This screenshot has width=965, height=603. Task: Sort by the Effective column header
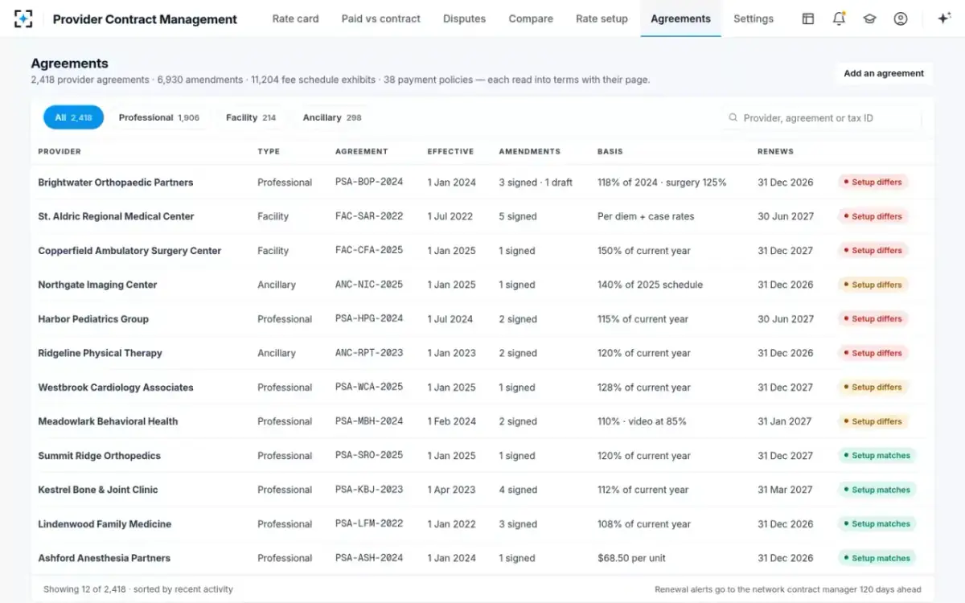(x=450, y=151)
